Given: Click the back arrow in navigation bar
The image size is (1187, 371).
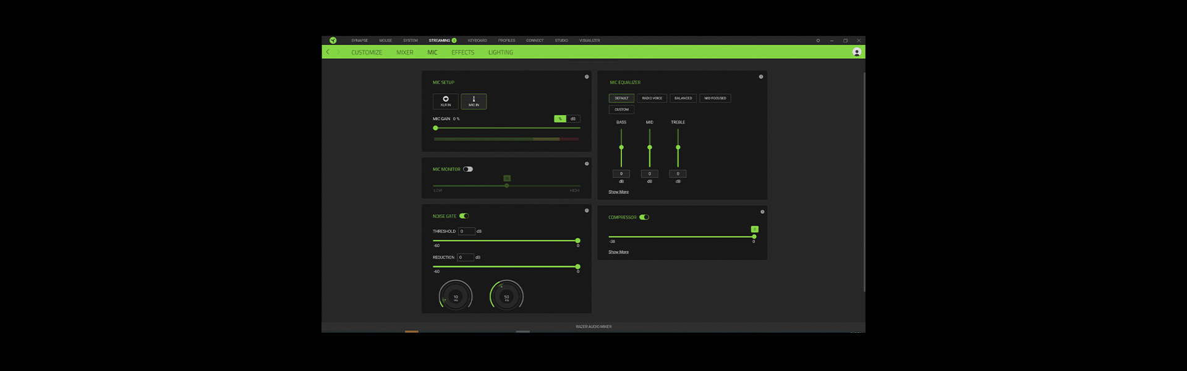Looking at the screenshot, I should 328,52.
